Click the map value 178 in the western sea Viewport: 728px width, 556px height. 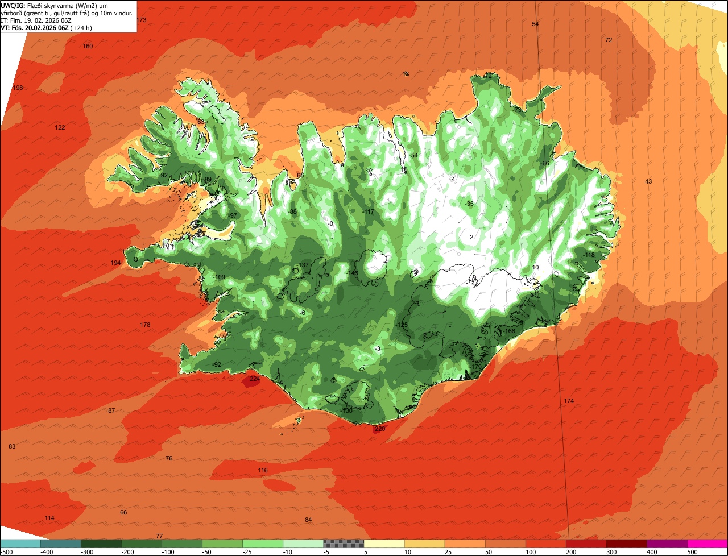(145, 325)
